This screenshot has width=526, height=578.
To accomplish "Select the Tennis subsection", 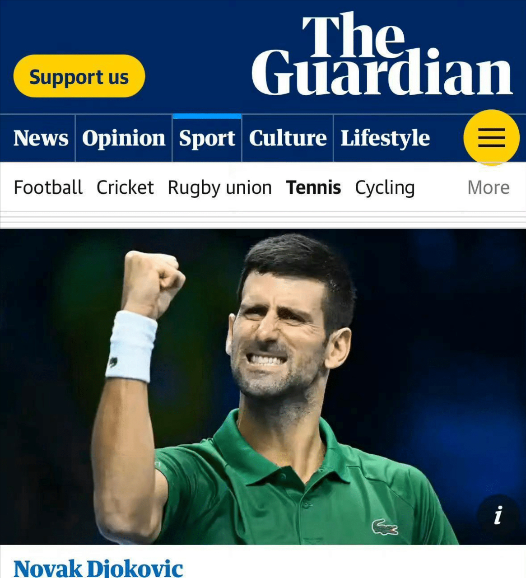I will tap(313, 187).
